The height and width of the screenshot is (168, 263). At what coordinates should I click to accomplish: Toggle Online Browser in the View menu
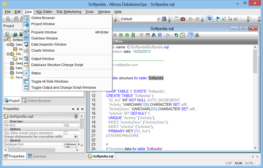67,18
